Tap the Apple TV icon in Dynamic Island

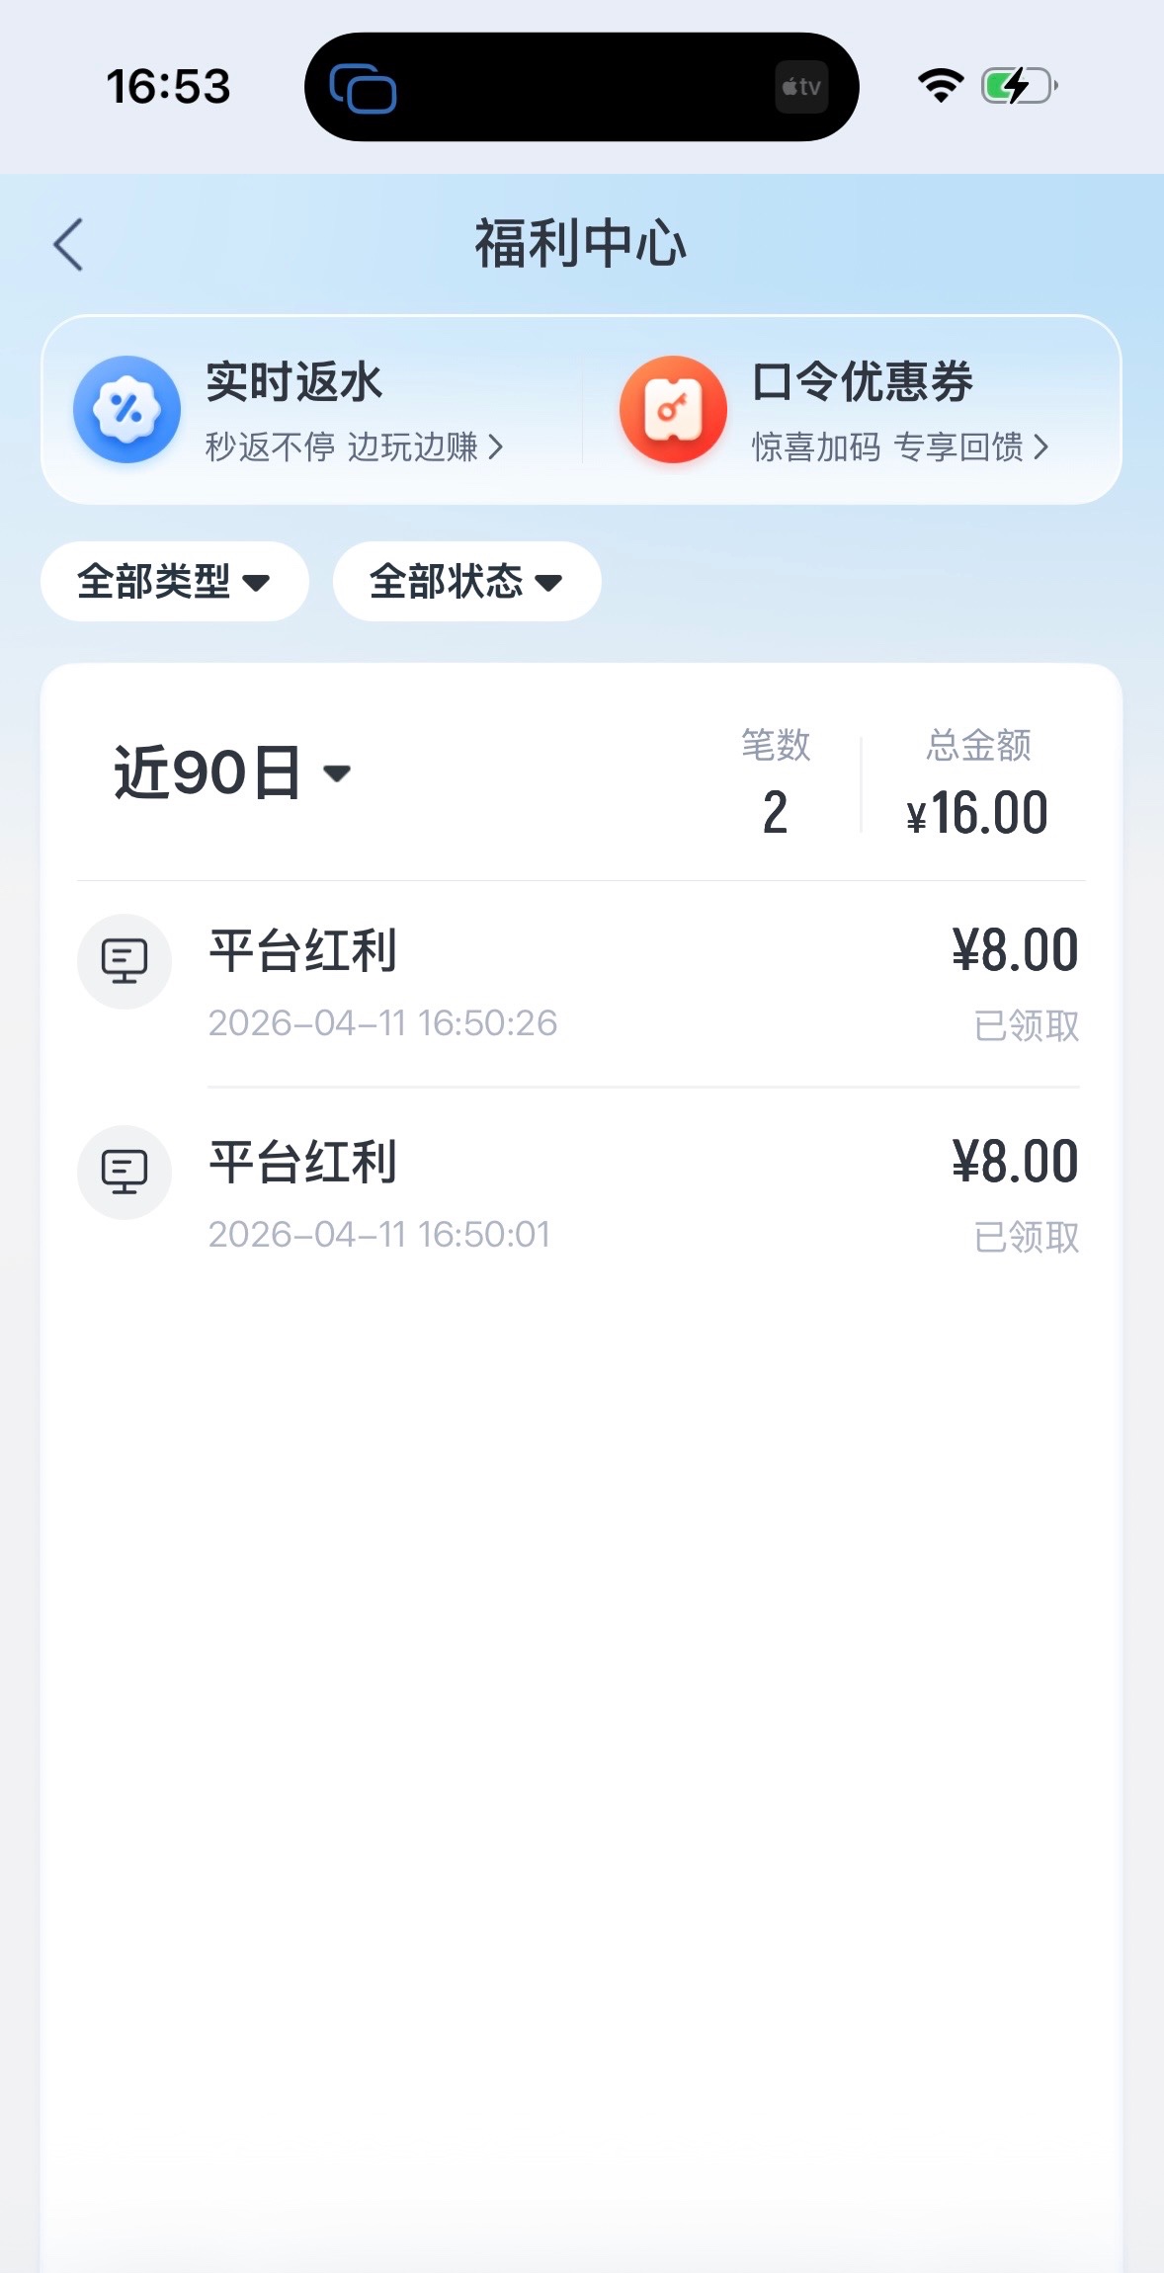(x=801, y=87)
